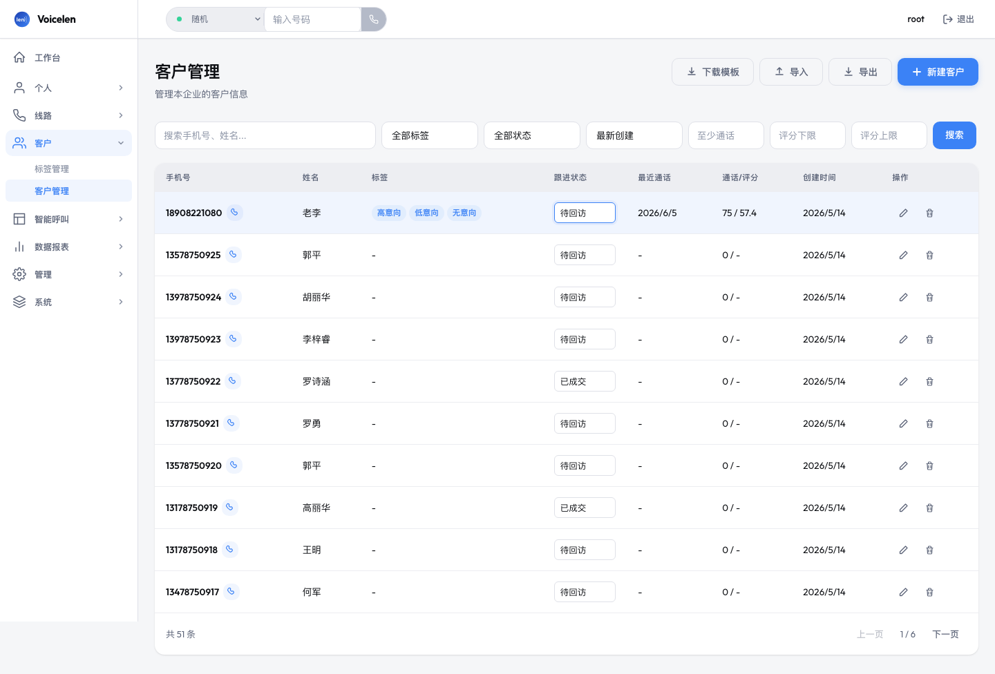This screenshot has width=995, height=674.
Task: Edit the 王明 customer record
Action: 903,550
